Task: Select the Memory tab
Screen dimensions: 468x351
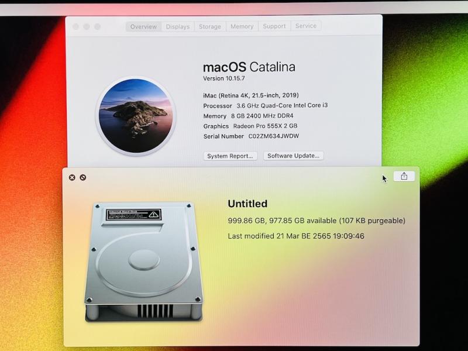Action: point(242,26)
